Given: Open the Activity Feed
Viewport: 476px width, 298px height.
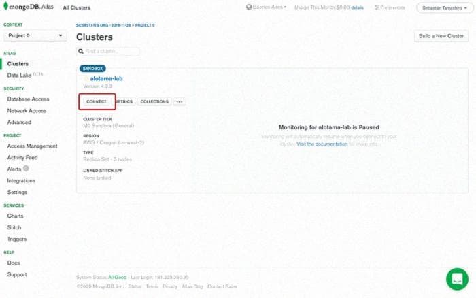Looking at the screenshot, I should (22, 157).
